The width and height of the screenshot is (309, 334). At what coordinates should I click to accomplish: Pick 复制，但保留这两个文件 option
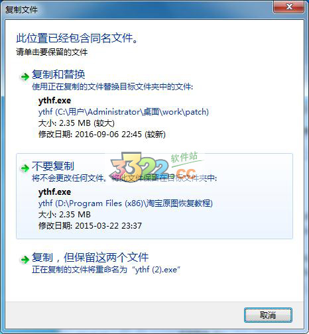(x=90, y=257)
